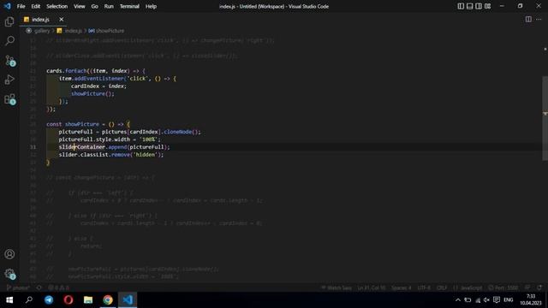
Task: Click the VS Code taskbar icon
Action: click(x=128, y=300)
